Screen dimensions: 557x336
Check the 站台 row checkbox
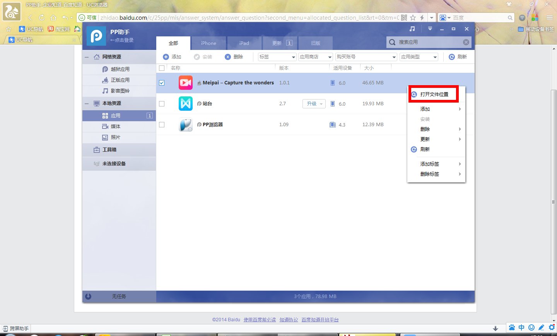[x=162, y=104]
